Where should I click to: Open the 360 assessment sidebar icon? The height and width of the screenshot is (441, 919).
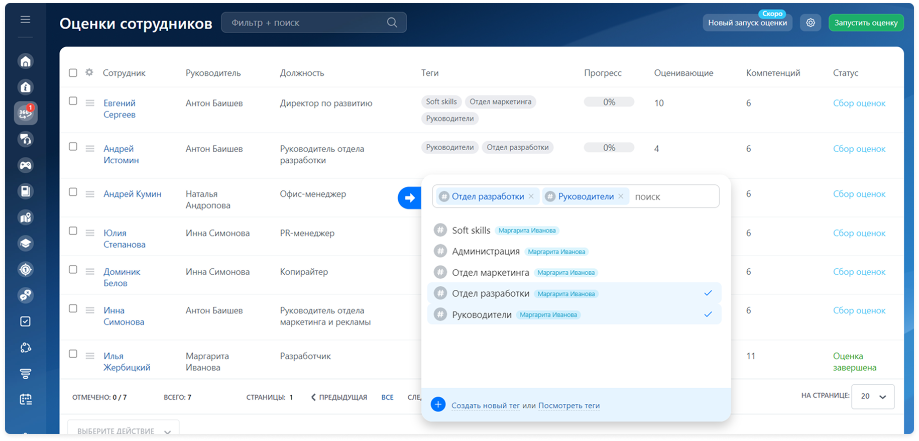tap(26, 113)
